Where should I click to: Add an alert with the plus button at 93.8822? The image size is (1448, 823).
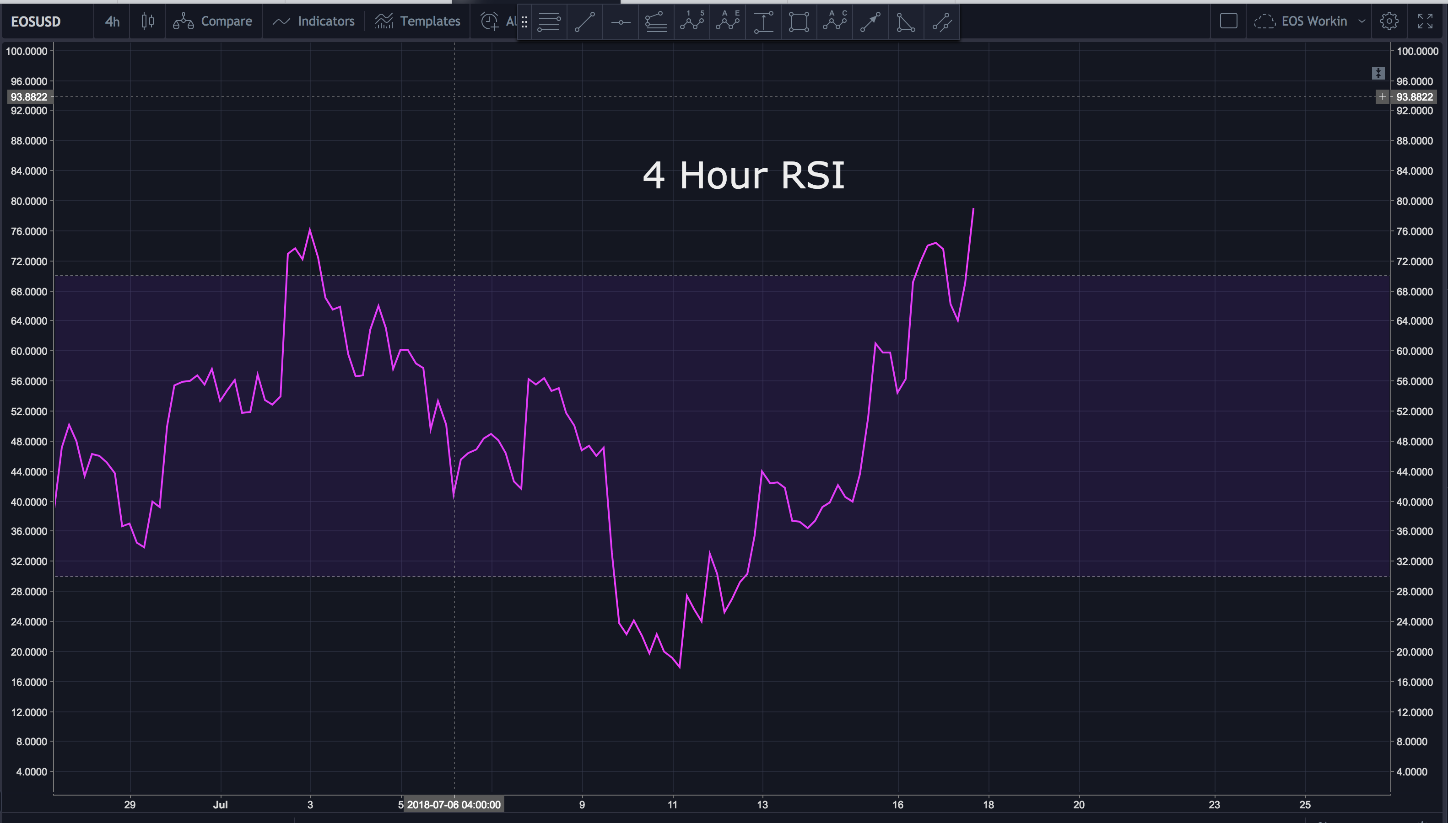pos(1382,96)
